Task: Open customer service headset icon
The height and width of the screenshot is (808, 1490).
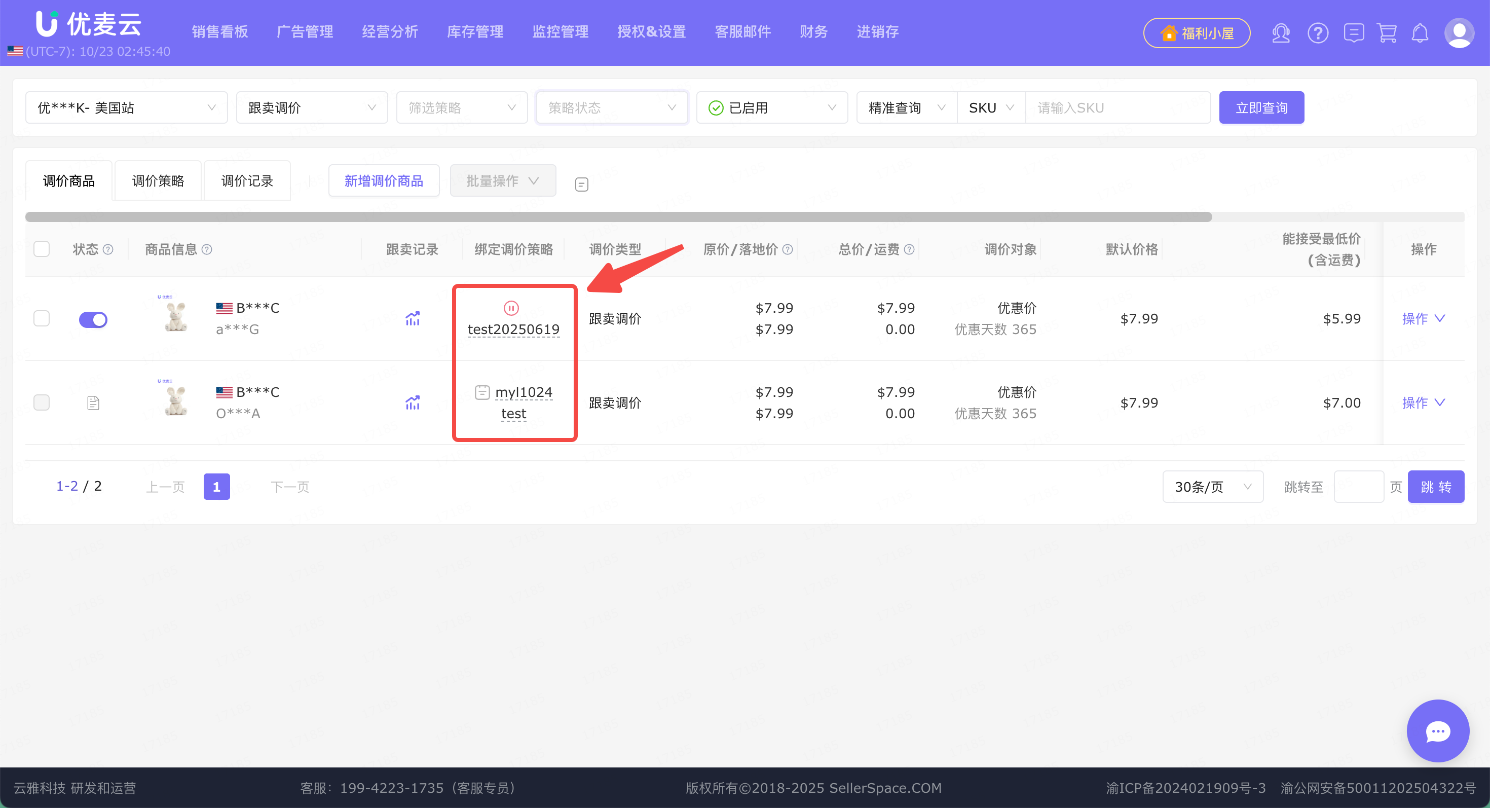Action: click(x=1281, y=33)
